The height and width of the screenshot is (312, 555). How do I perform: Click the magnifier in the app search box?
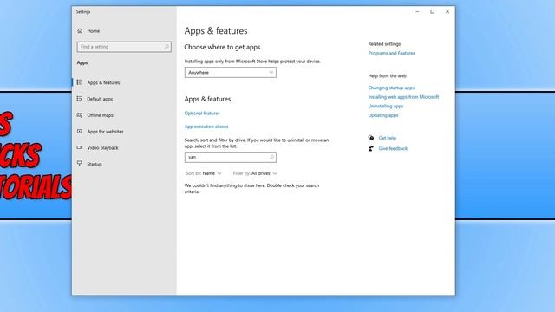coord(271,157)
